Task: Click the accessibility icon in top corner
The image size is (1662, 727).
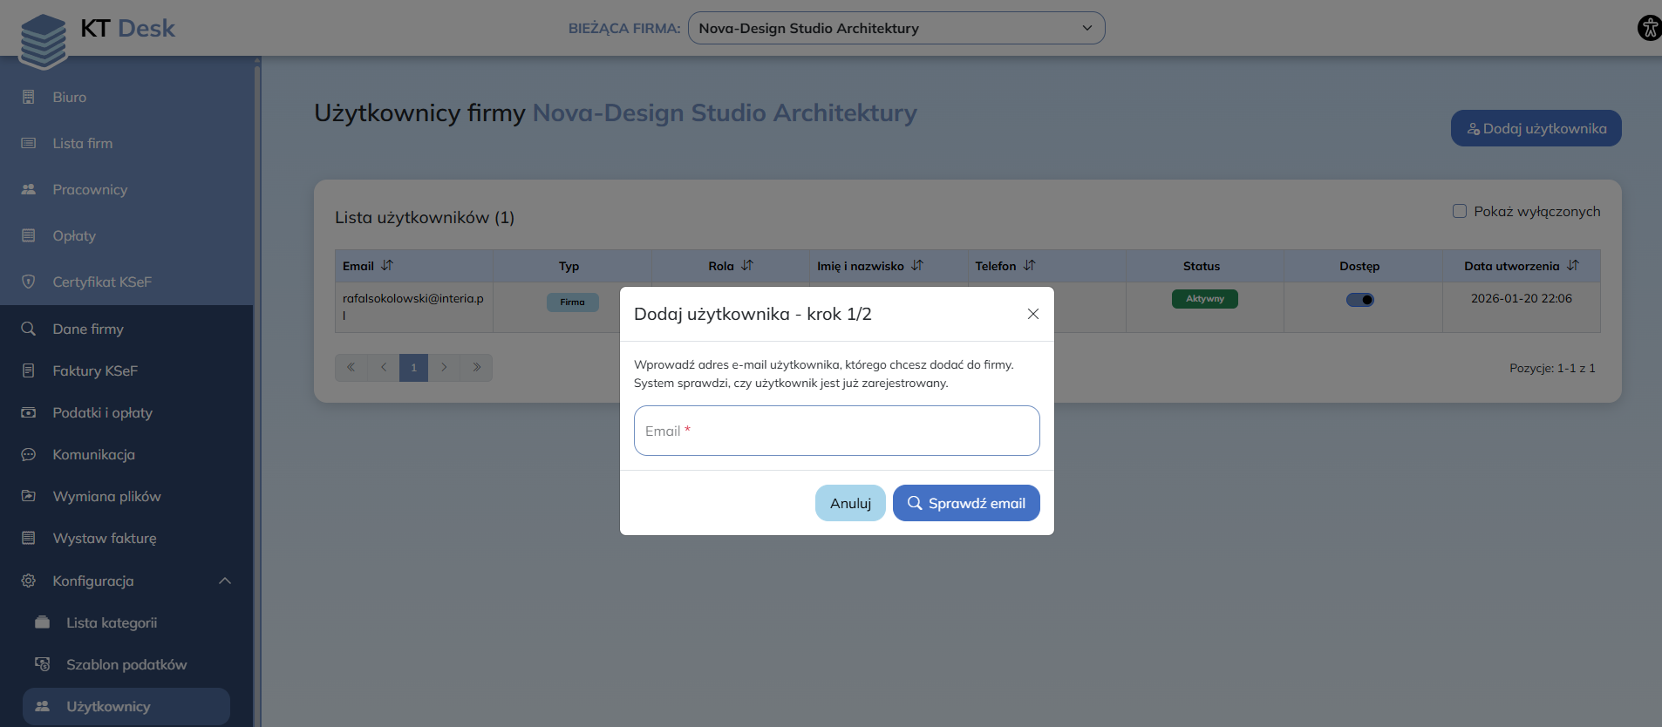Action: coord(1649,28)
